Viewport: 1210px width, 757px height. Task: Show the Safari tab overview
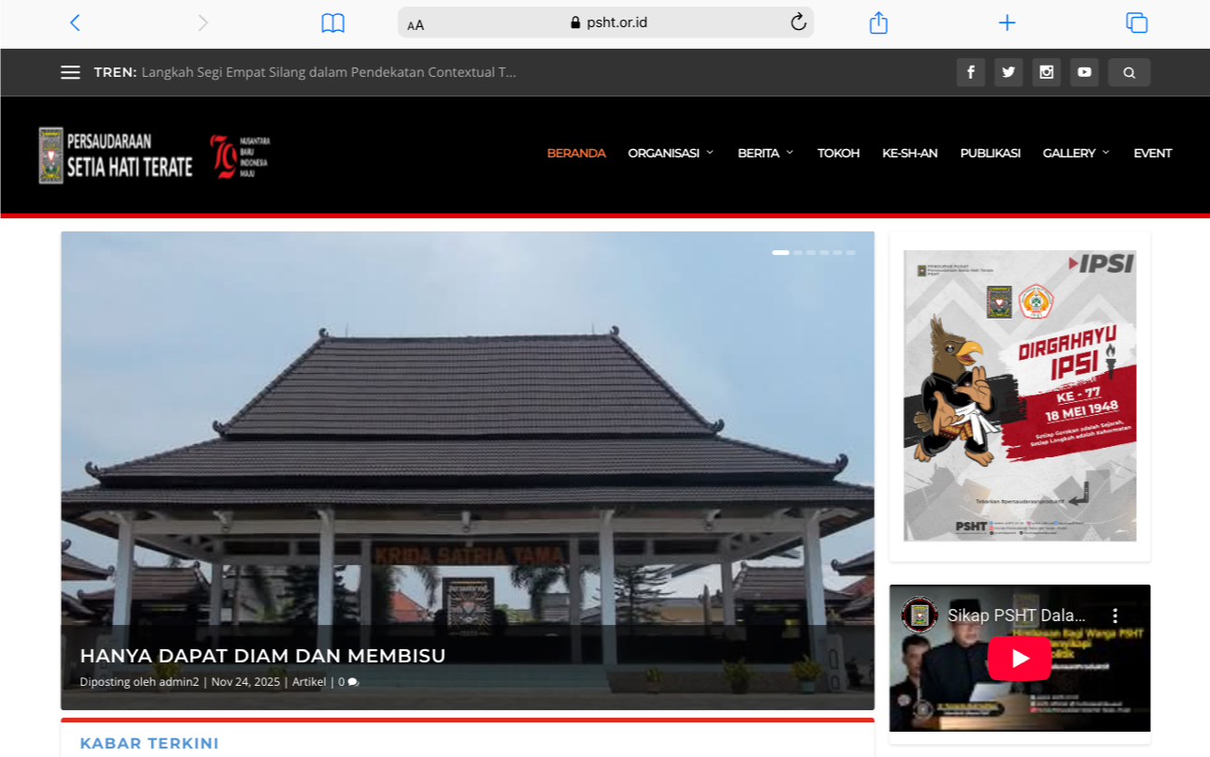click(1136, 22)
